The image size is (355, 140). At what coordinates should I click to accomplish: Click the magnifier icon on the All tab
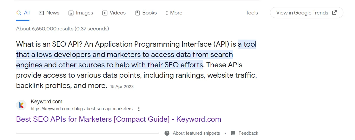[19, 13]
